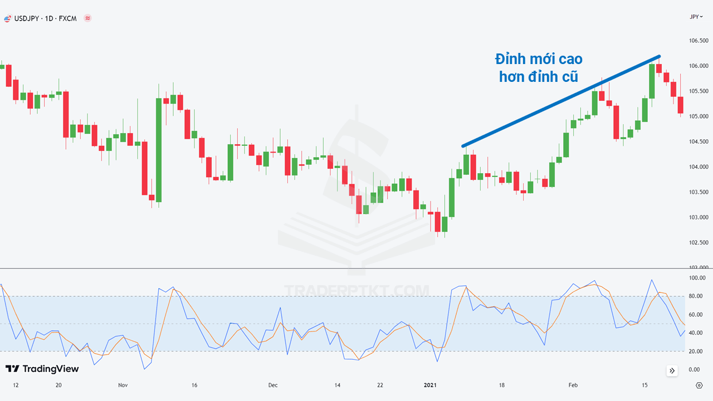
Task: Click the USDJPY · 1D · FXCM title
Action: click(46, 18)
